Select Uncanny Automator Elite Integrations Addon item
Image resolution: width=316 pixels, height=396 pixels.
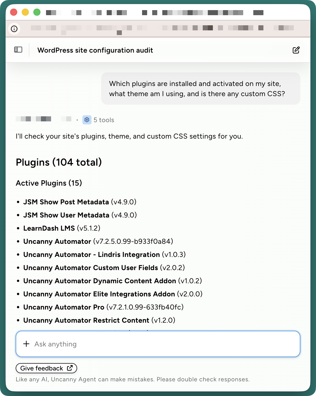(113, 294)
